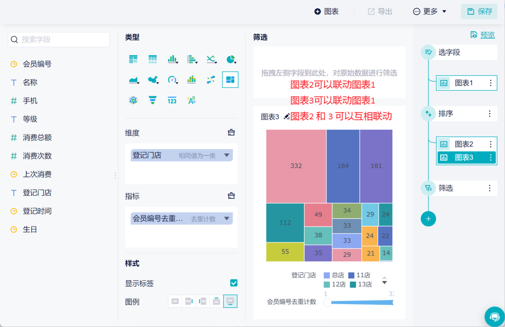This screenshot has height=327, width=505.
Task: Select the pie chart type icon
Action: pyautogui.click(x=230, y=59)
